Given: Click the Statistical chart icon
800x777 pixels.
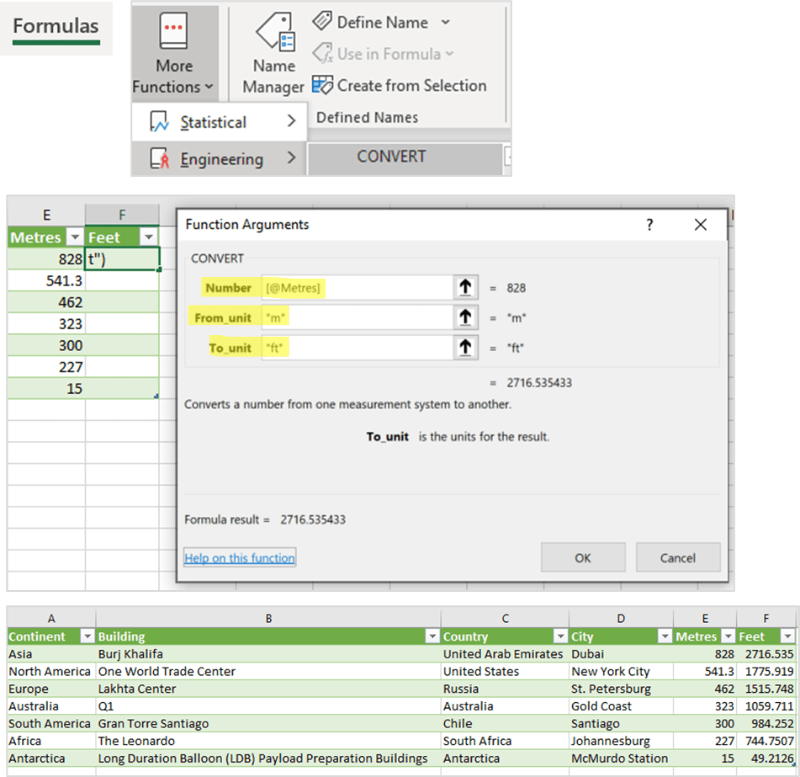Looking at the screenshot, I should click(159, 122).
